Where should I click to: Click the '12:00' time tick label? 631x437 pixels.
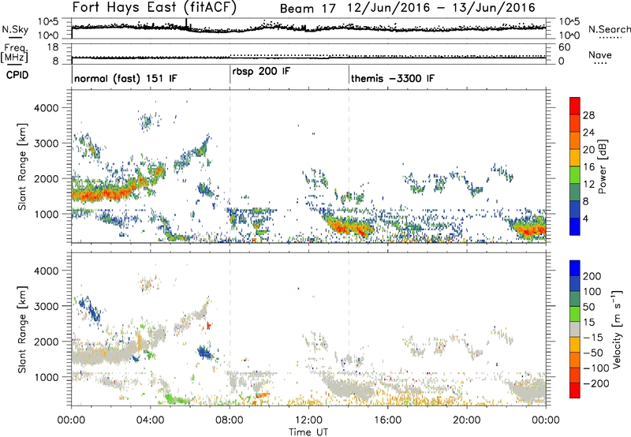(308, 420)
